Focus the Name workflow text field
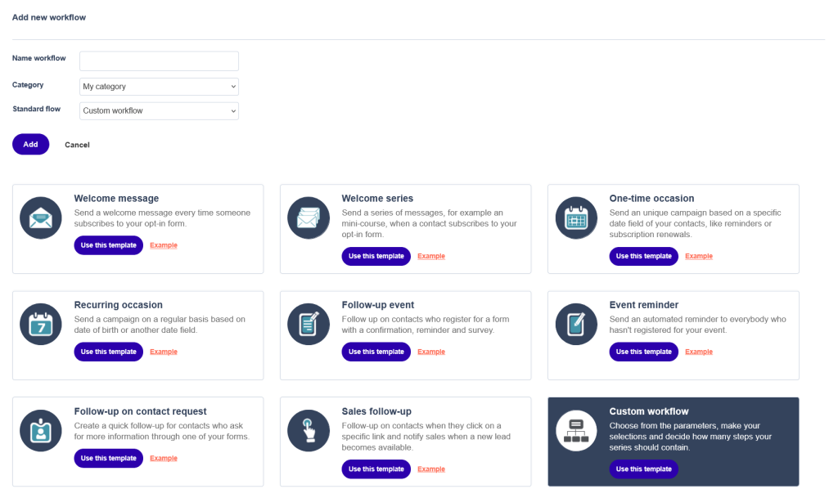The height and width of the screenshot is (498, 838). [159, 61]
